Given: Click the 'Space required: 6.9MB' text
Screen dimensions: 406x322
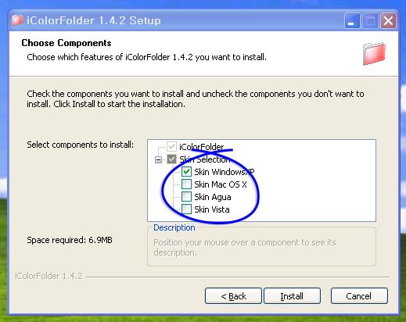Looking at the screenshot, I should 70,240.
